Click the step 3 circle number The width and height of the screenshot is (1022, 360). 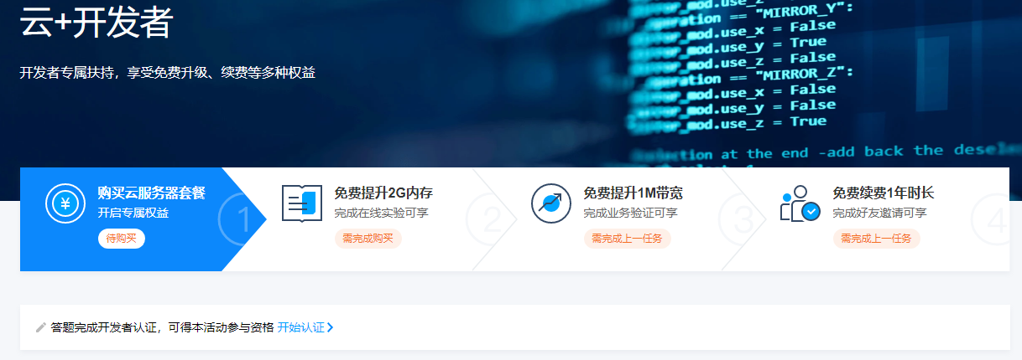click(743, 220)
